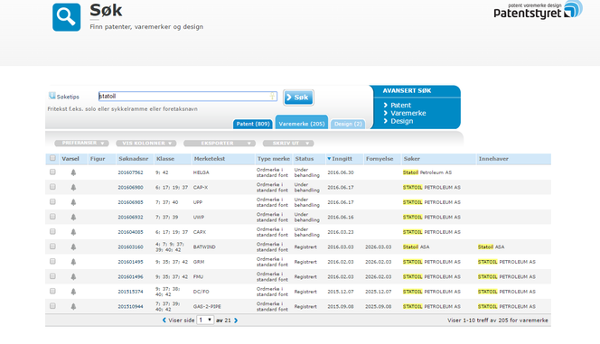Set the alert bell for BATWIND trademark
Viewport: 600px width, 344px height.
click(73, 246)
